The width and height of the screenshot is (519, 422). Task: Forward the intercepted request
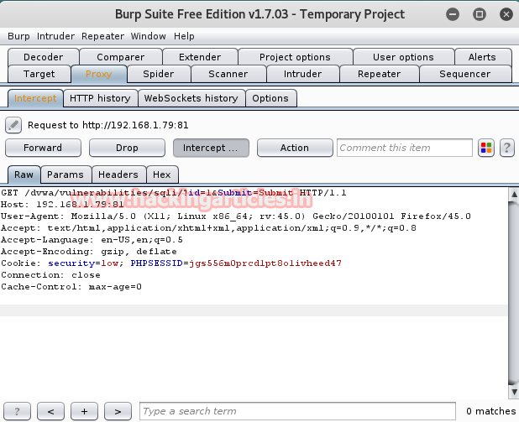[43, 148]
